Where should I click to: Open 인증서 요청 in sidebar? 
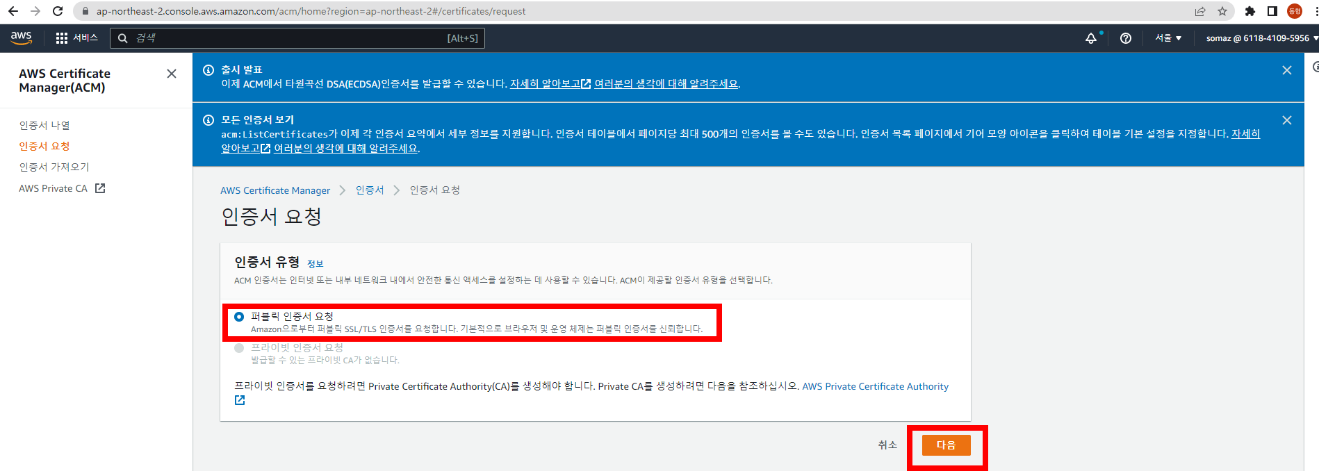tap(44, 146)
